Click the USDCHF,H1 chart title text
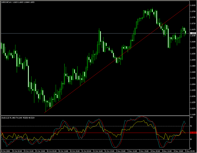 (6, 2)
